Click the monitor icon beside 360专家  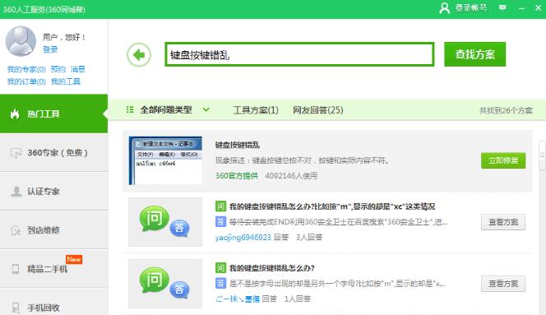tap(16, 153)
